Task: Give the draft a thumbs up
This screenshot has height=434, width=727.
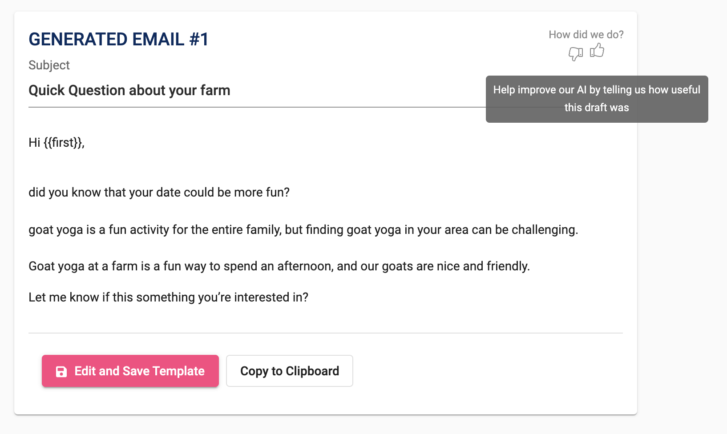Action: (597, 50)
